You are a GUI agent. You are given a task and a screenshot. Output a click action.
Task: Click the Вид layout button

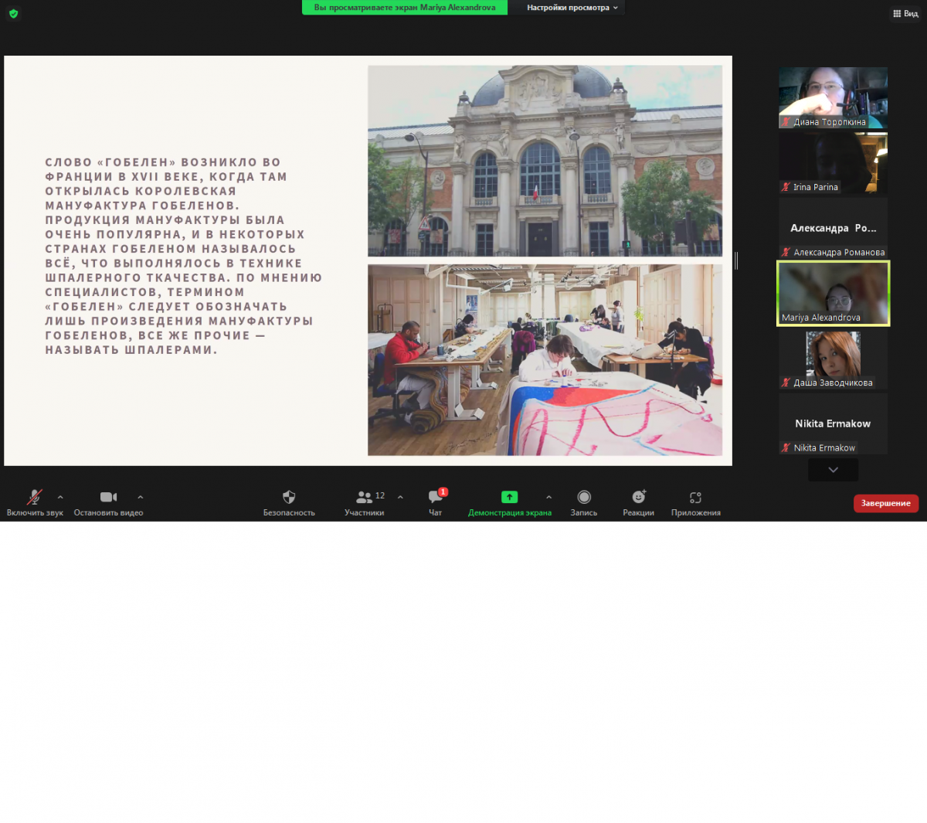[x=905, y=13]
